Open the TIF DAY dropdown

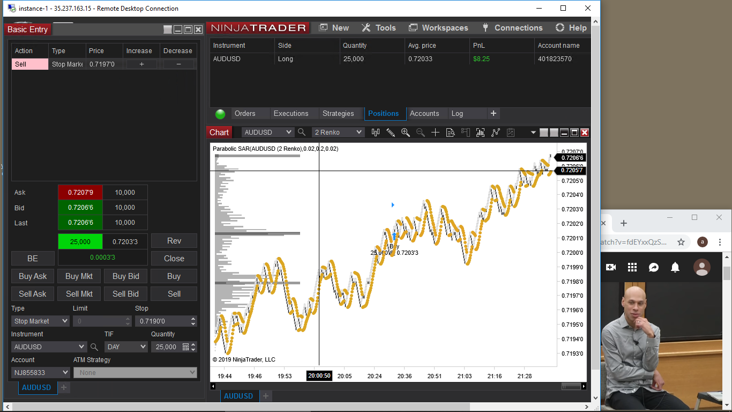tap(126, 347)
